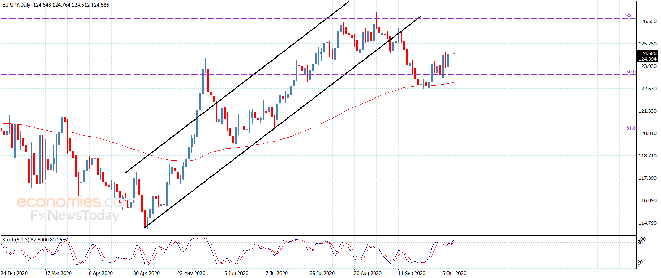Click the 29 Jul 2020 date label
Screen dimensions: 661x278
[x=322, y=273]
